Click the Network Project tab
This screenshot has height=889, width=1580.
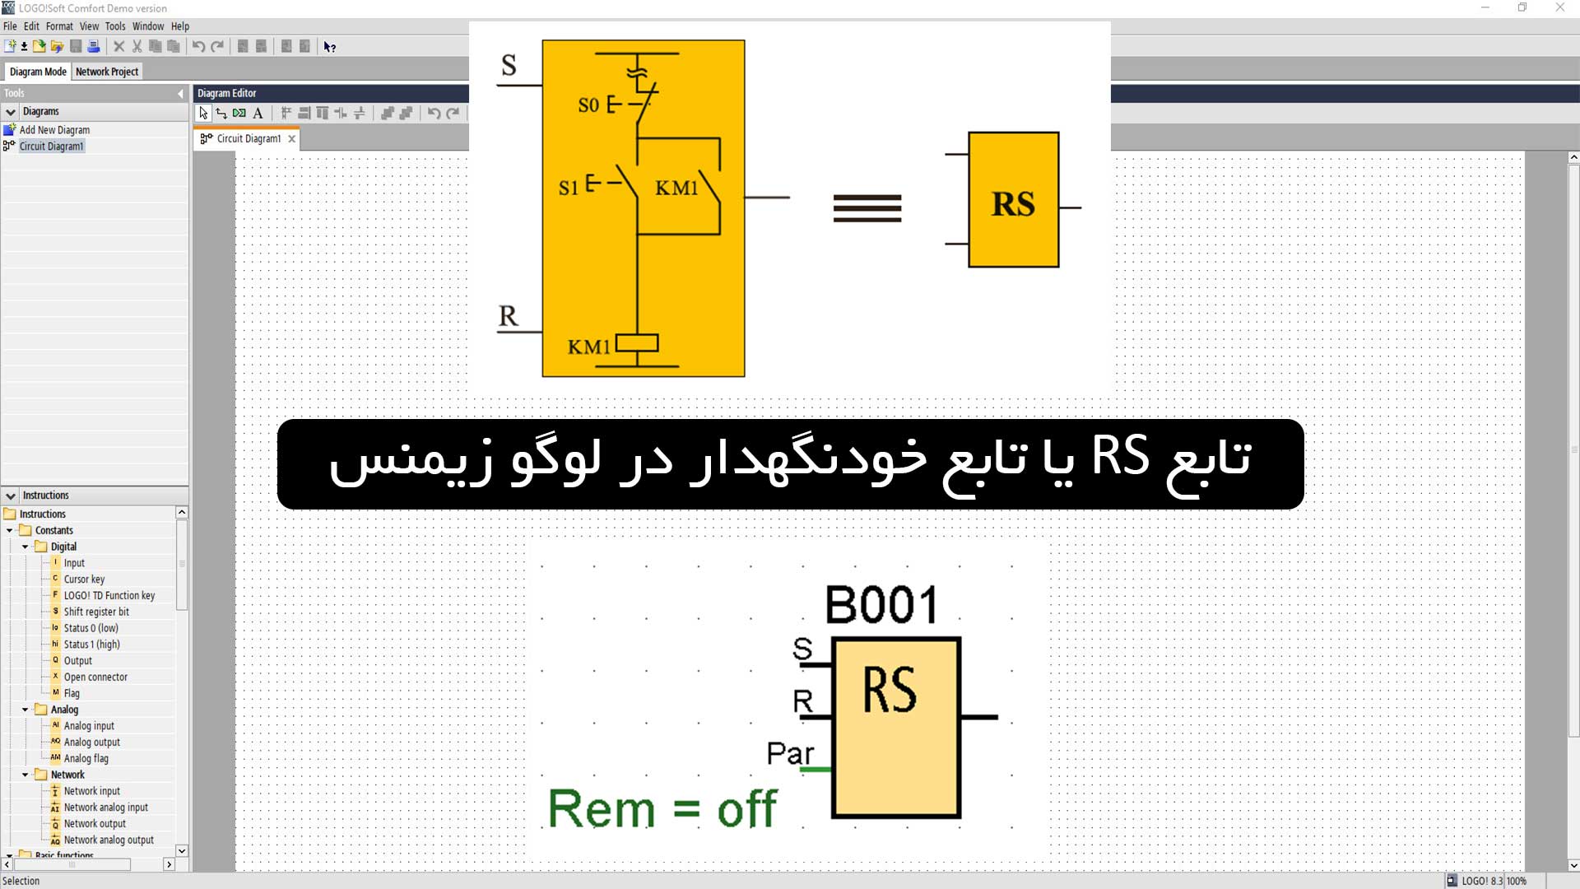(x=106, y=72)
